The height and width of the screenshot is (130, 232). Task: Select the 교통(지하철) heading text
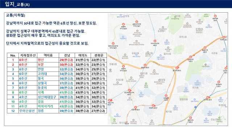click(x=16, y=15)
